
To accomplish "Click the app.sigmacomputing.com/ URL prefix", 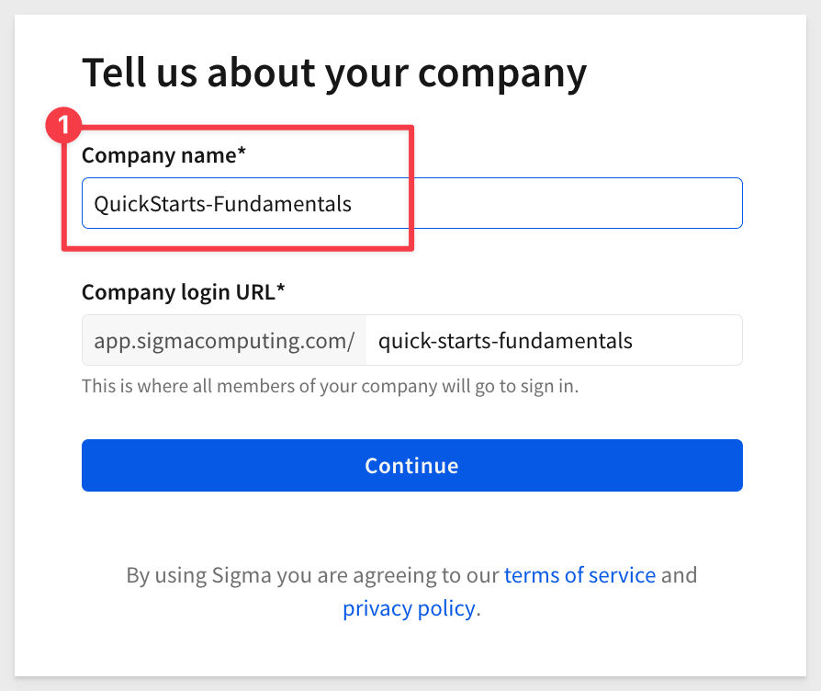I will (x=224, y=340).
